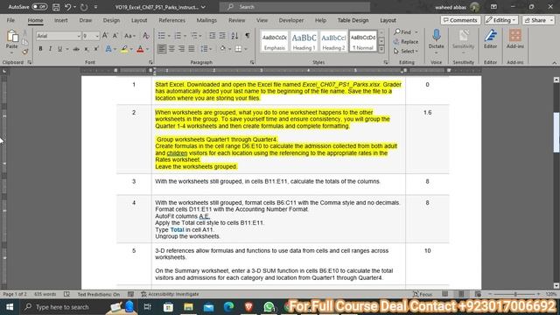Image resolution: width=560 pixels, height=315 pixels.
Task: Open line spacing dropdown
Action: [206, 49]
